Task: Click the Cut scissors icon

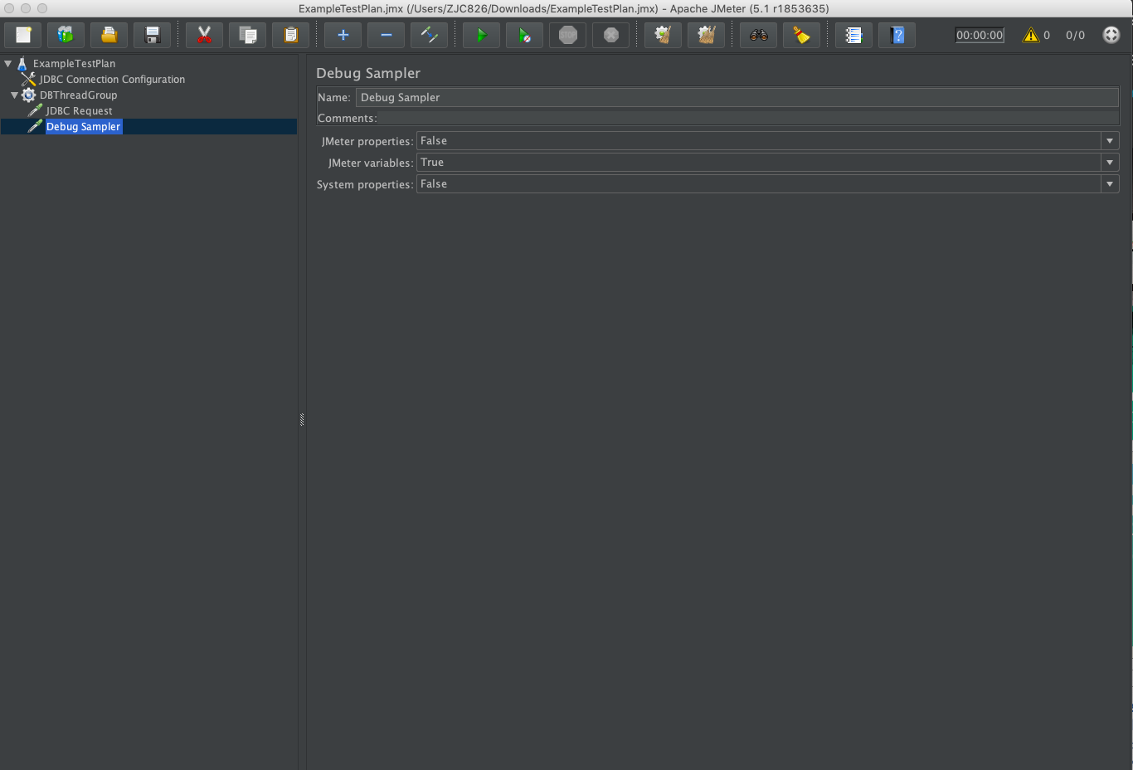Action: click(x=204, y=35)
